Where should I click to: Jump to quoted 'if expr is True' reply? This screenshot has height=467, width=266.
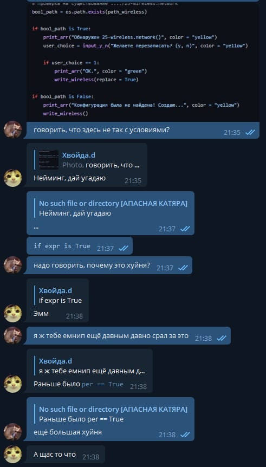[x=60, y=296]
